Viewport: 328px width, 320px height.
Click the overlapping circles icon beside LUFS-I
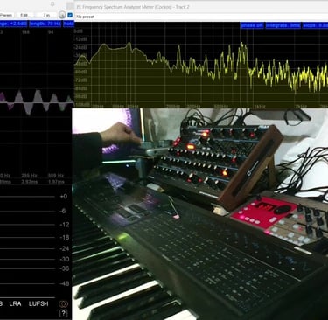(x=63, y=304)
